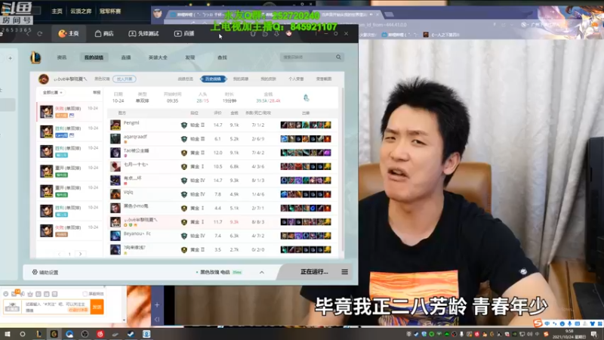Go to next page of match list
Image resolution: width=604 pixels, height=340 pixels.
point(80,254)
